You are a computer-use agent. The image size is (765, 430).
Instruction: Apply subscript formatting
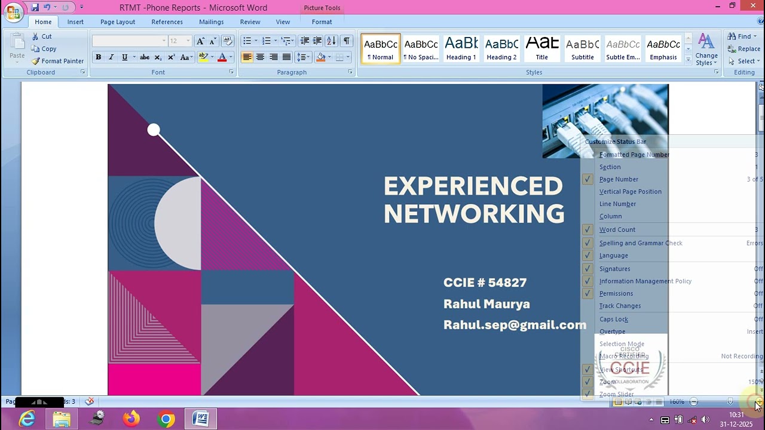158,57
